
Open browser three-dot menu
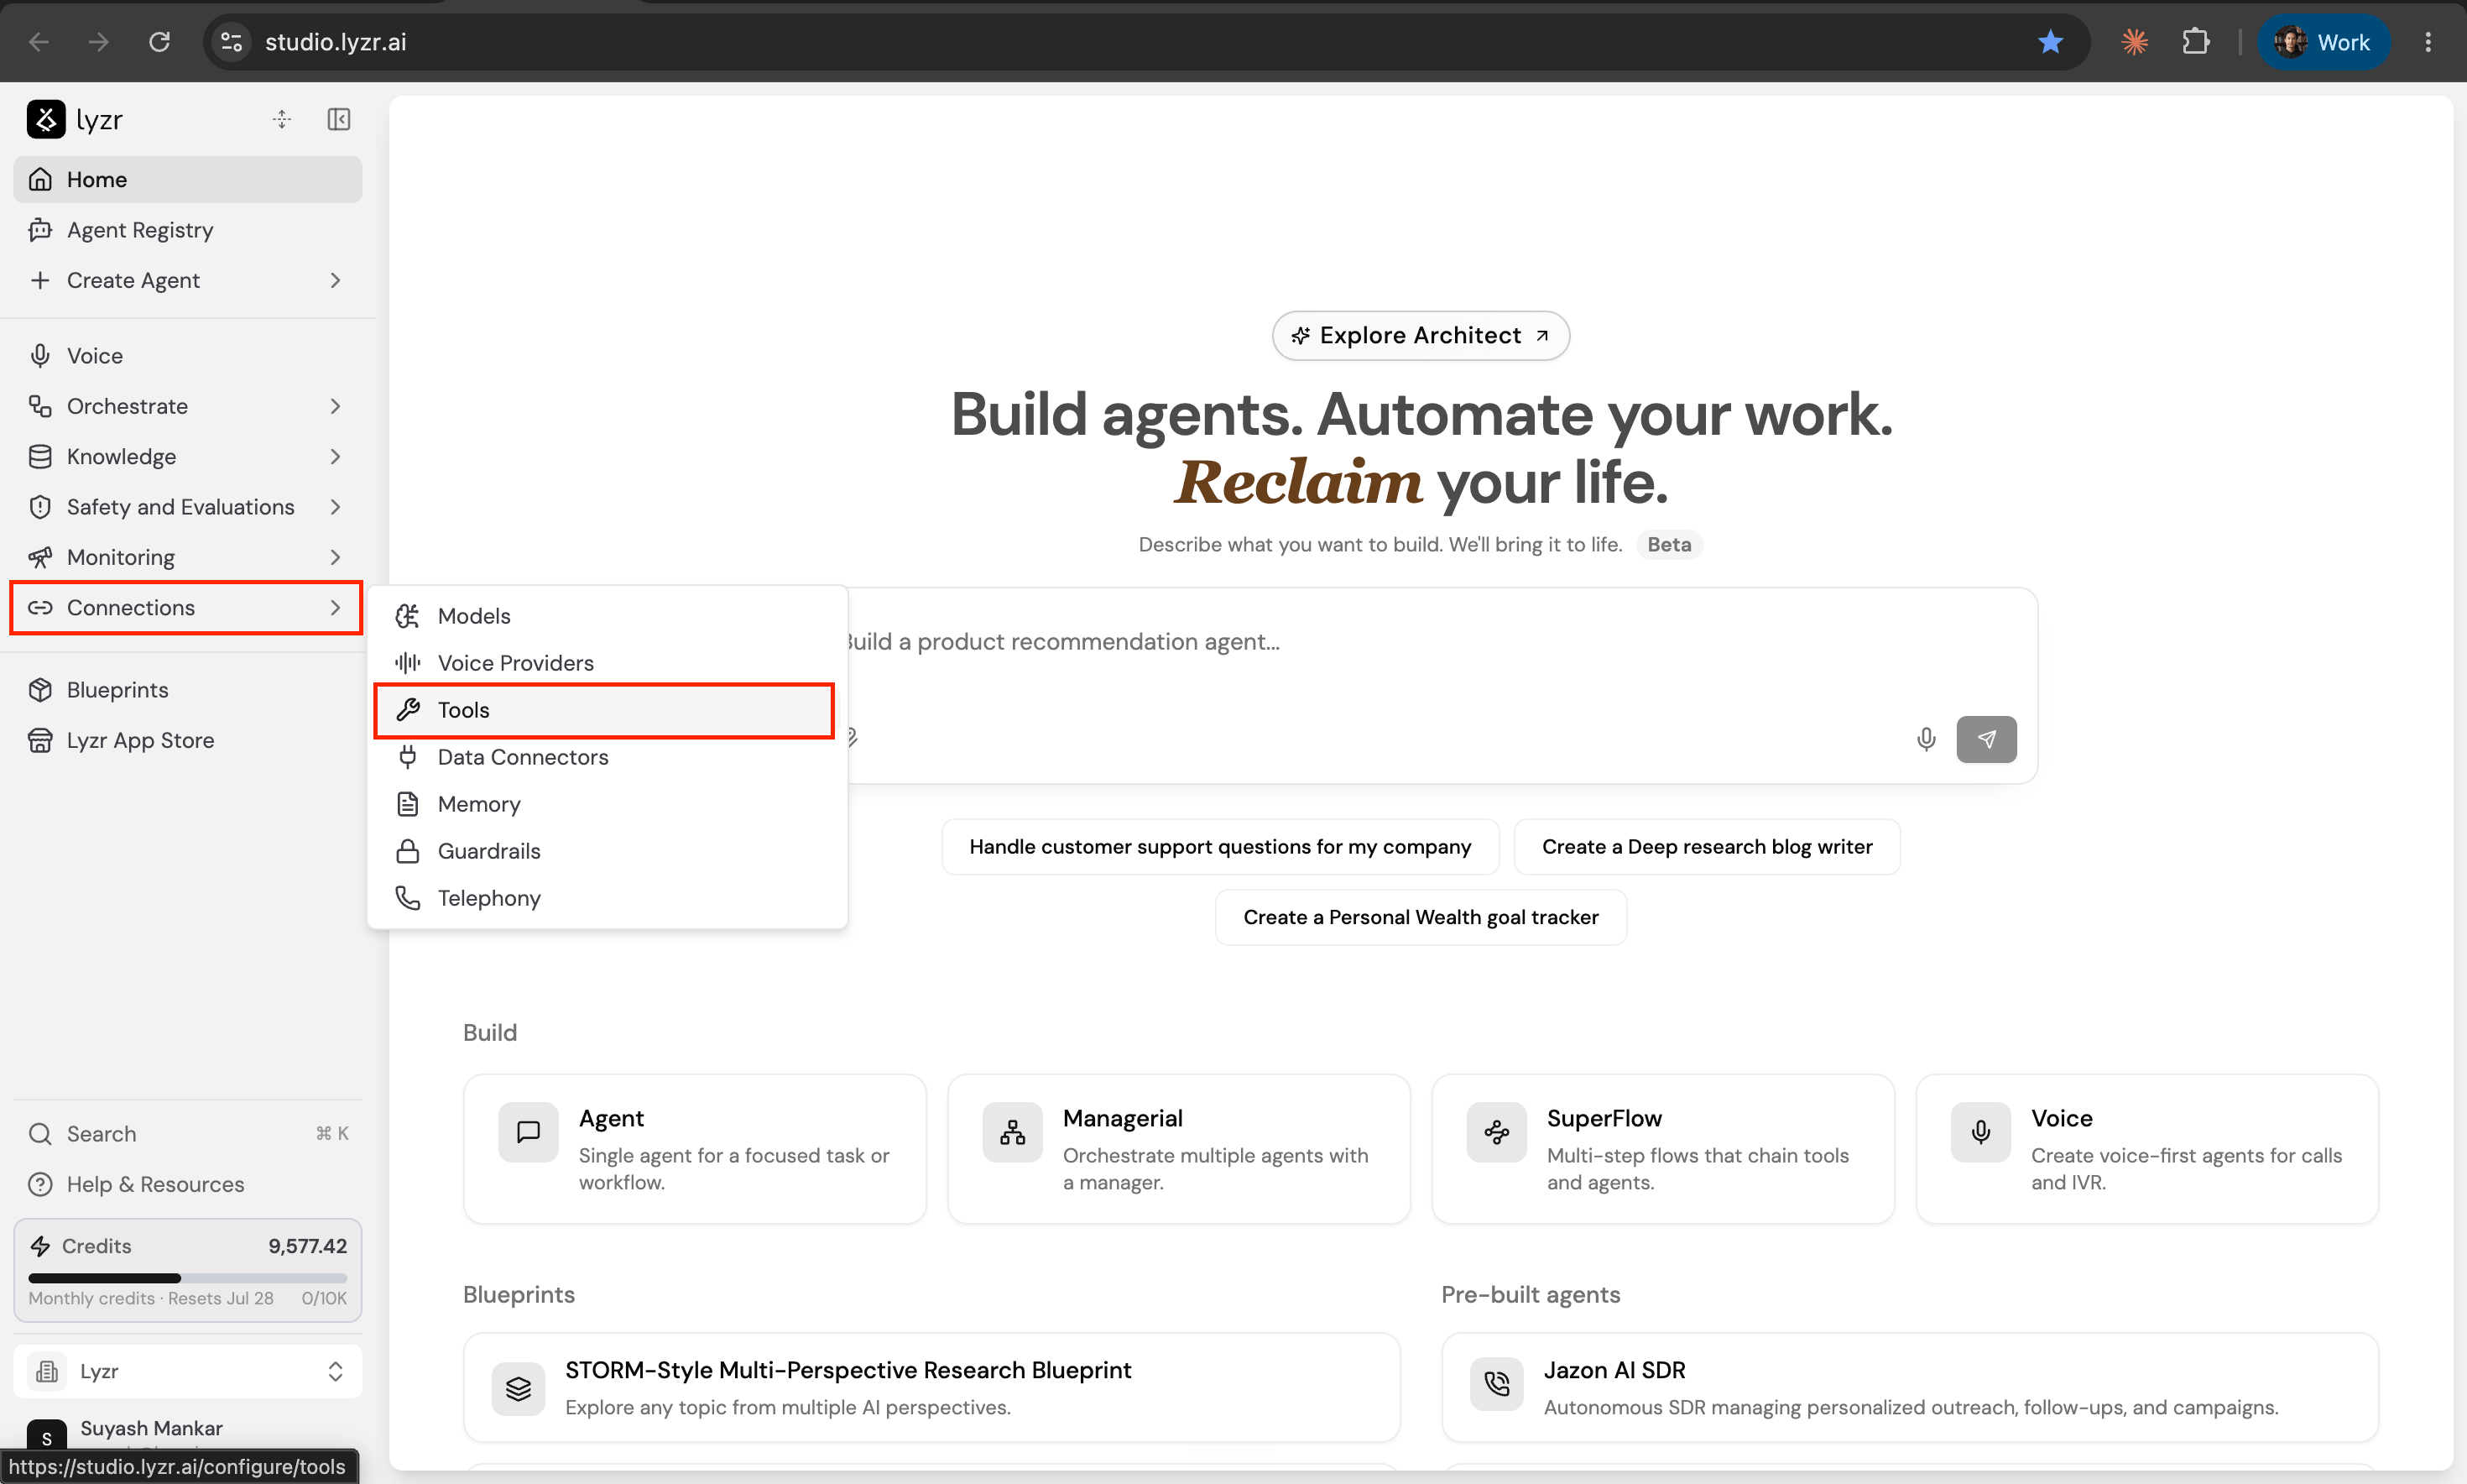click(x=2427, y=42)
